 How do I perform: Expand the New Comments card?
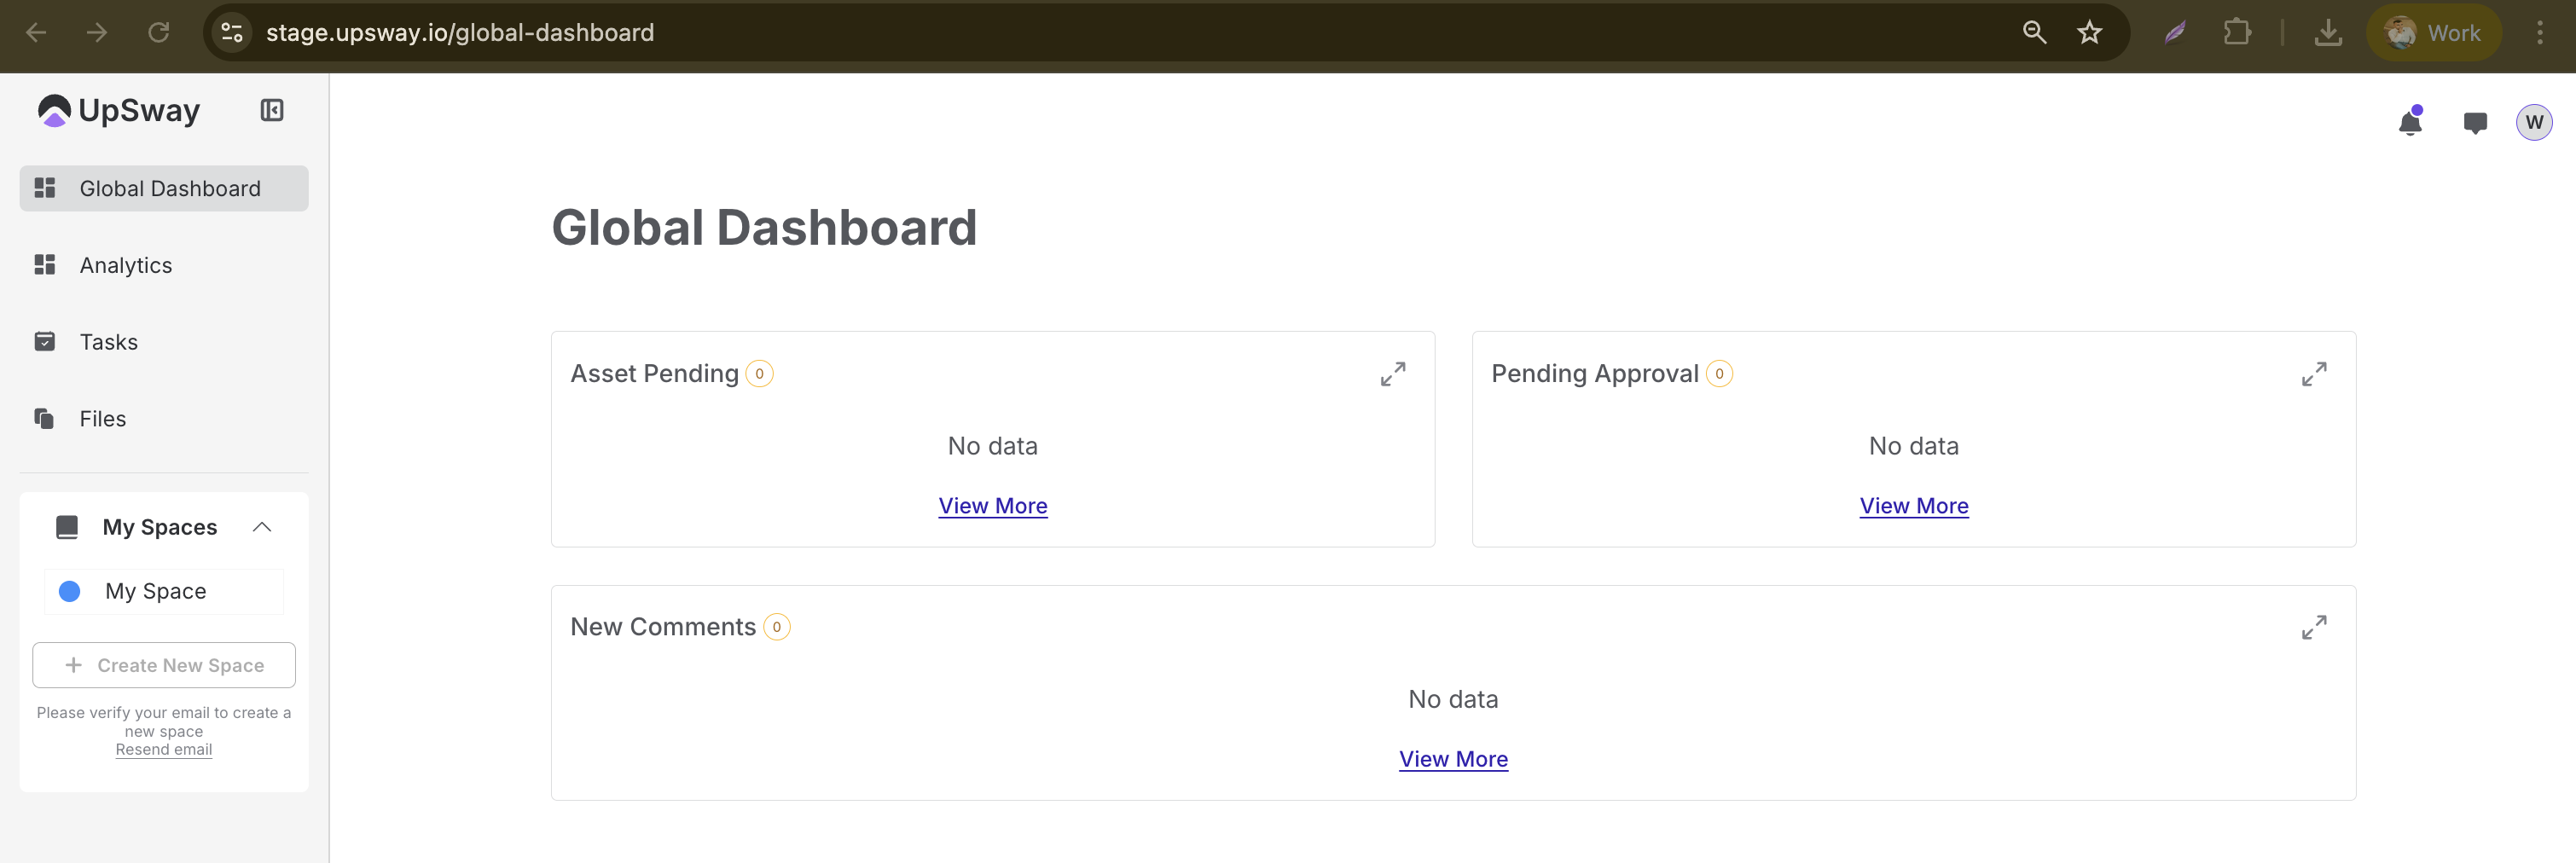pos(2314,627)
